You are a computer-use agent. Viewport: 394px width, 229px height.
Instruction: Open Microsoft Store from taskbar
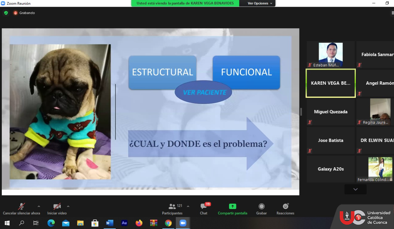point(95,223)
